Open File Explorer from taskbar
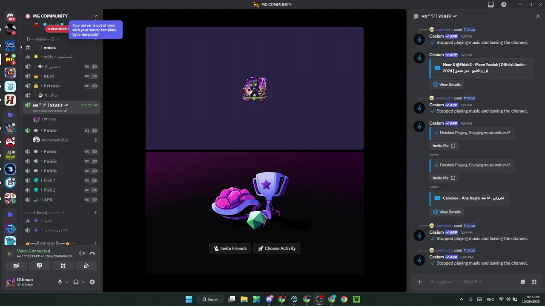This screenshot has width=545, height=306. (244, 299)
